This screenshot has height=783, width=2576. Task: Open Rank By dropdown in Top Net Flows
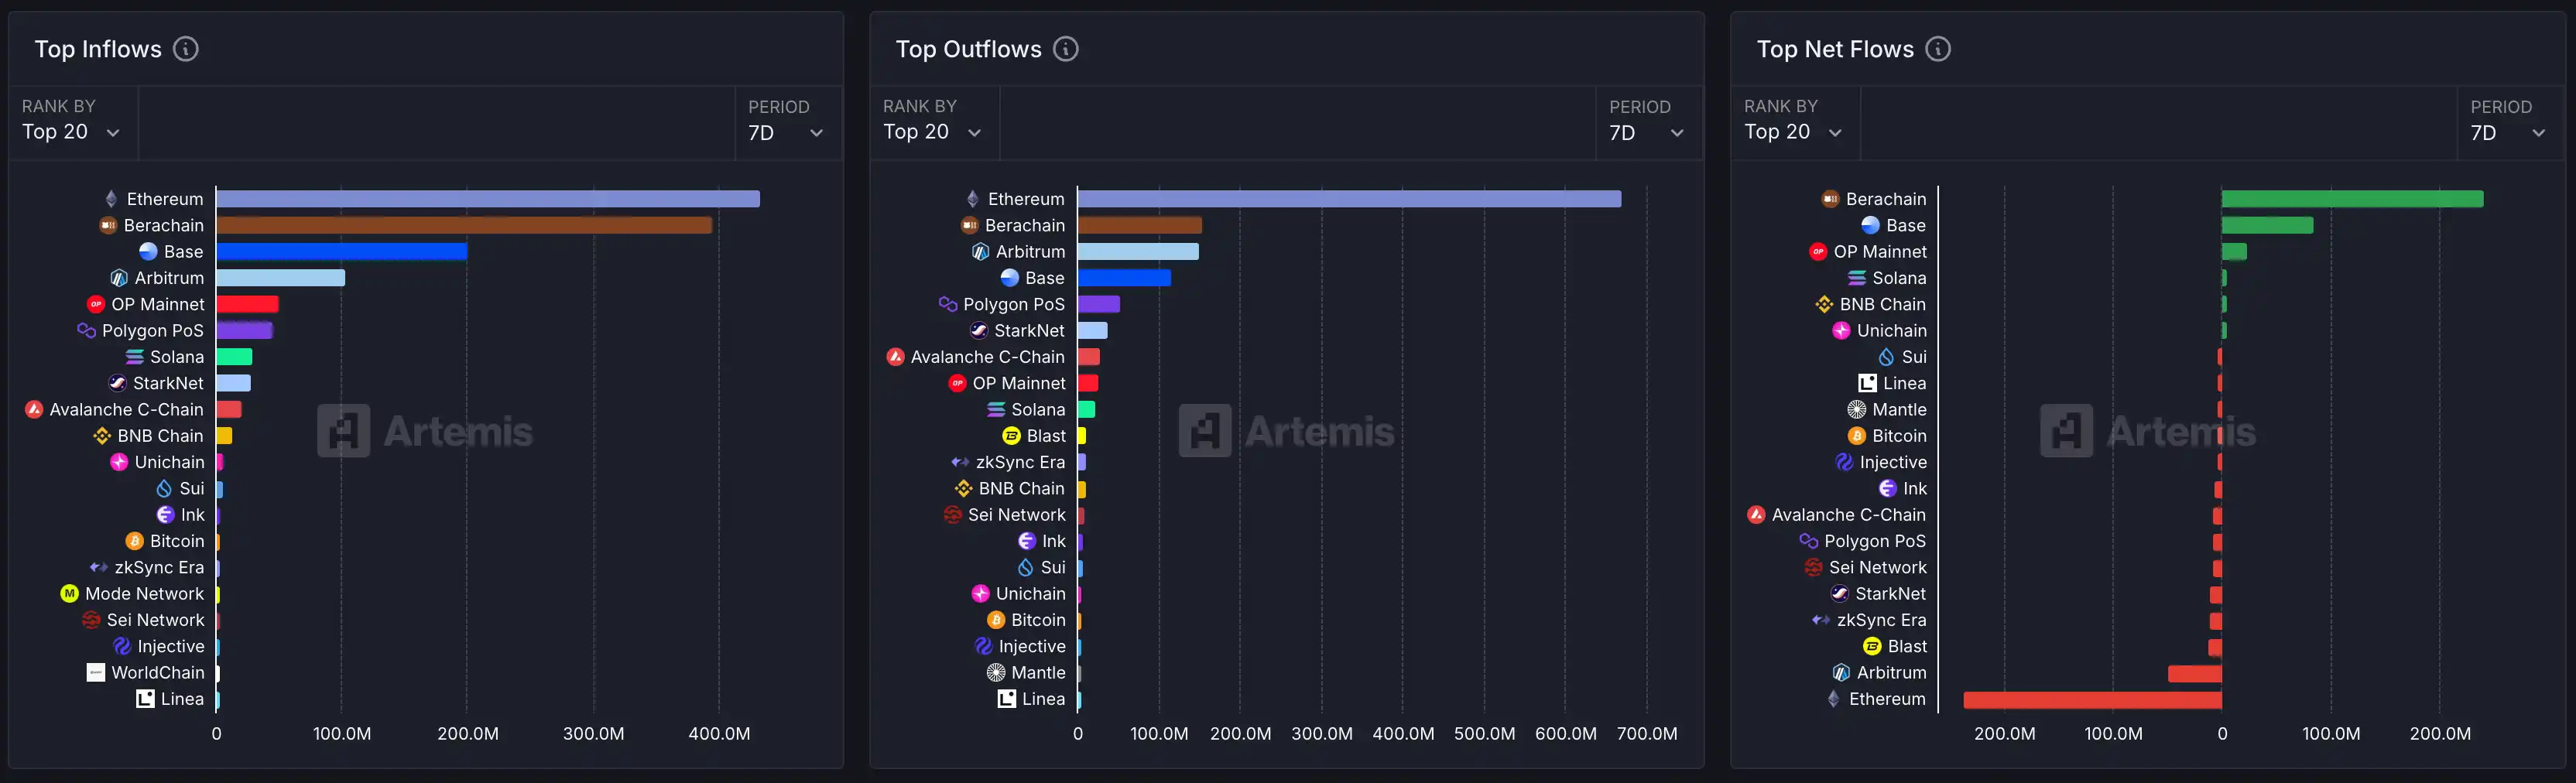(1792, 132)
